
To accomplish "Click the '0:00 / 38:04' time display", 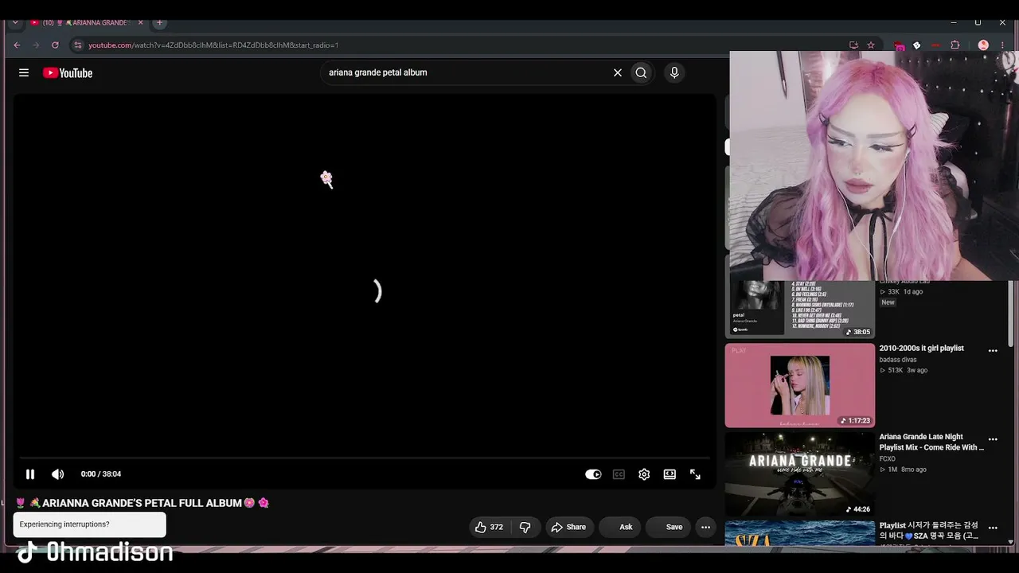I will 101,474.
